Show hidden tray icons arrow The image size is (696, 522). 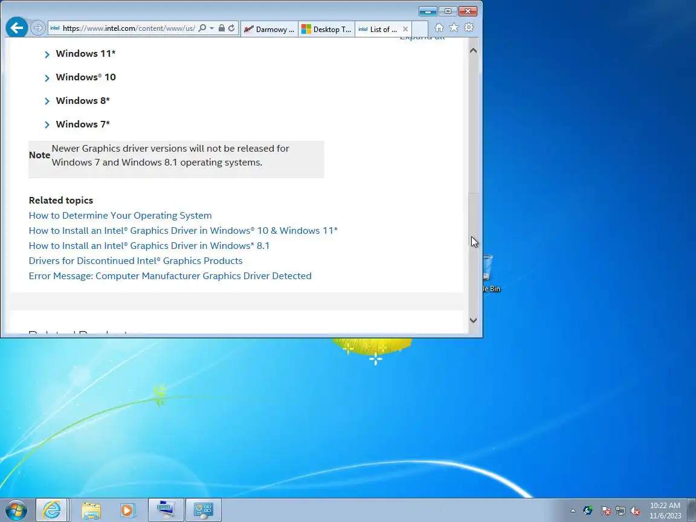click(x=573, y=511)
